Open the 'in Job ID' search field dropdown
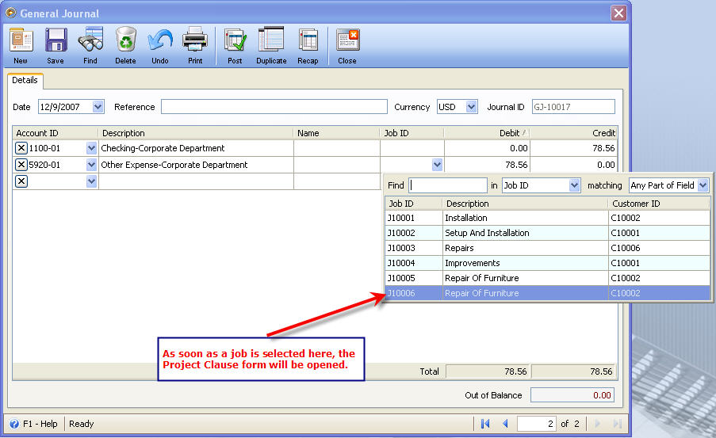This screenshot has width=716, height=438. click(574, 185)
